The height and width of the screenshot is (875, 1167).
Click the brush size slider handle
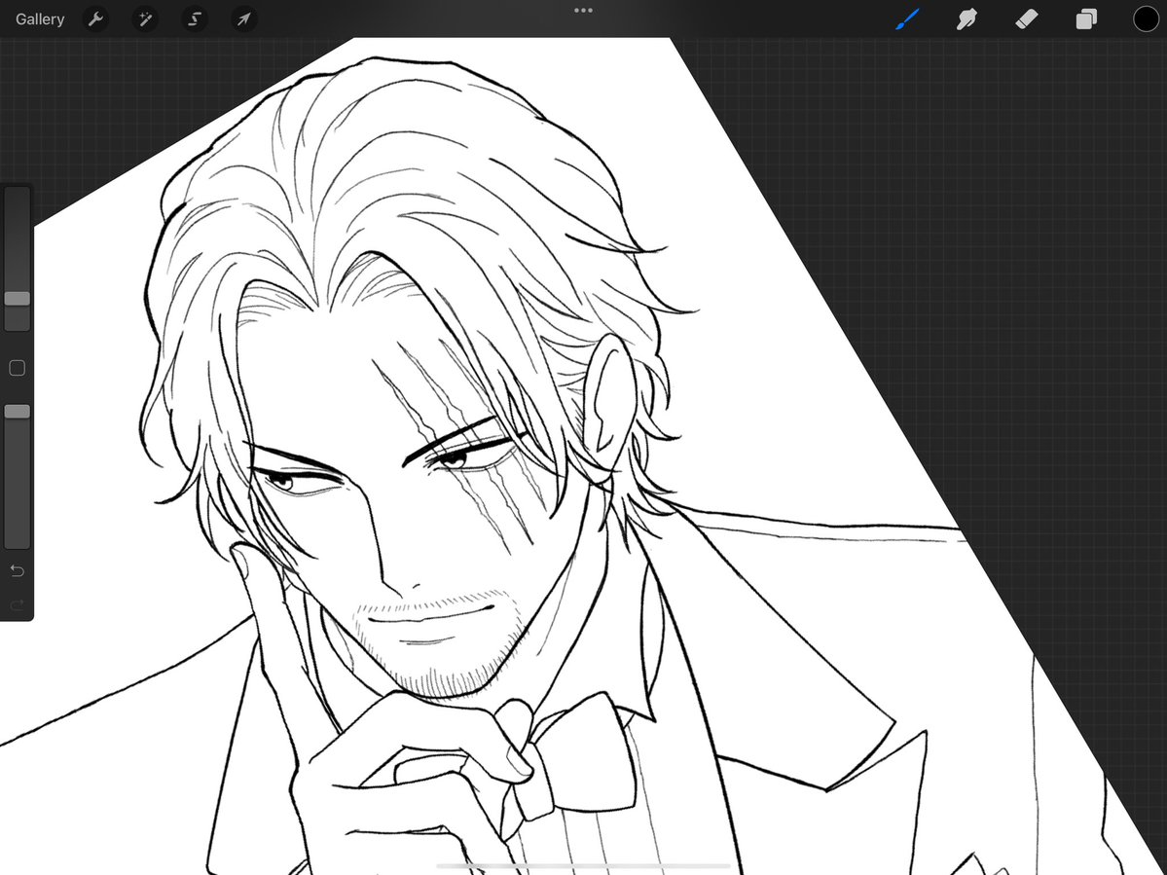coord(18,299)
